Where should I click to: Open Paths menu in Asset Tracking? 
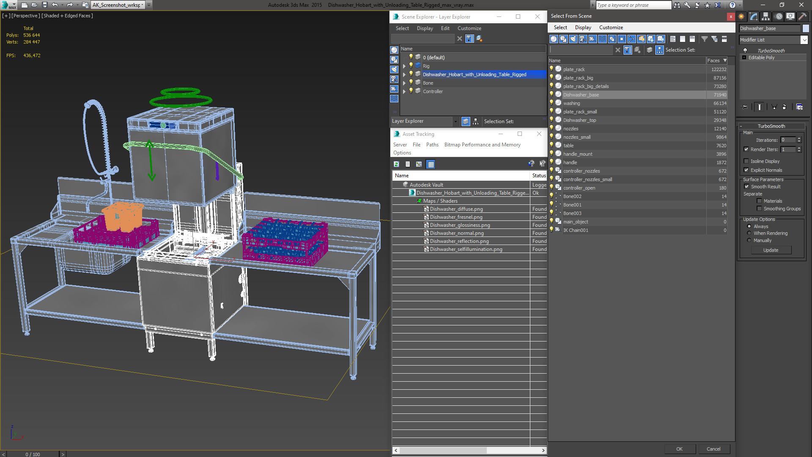432,145
